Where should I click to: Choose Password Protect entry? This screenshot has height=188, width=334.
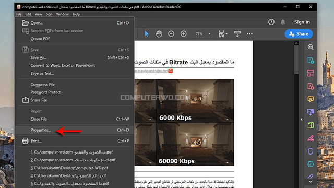coord(75,92)
